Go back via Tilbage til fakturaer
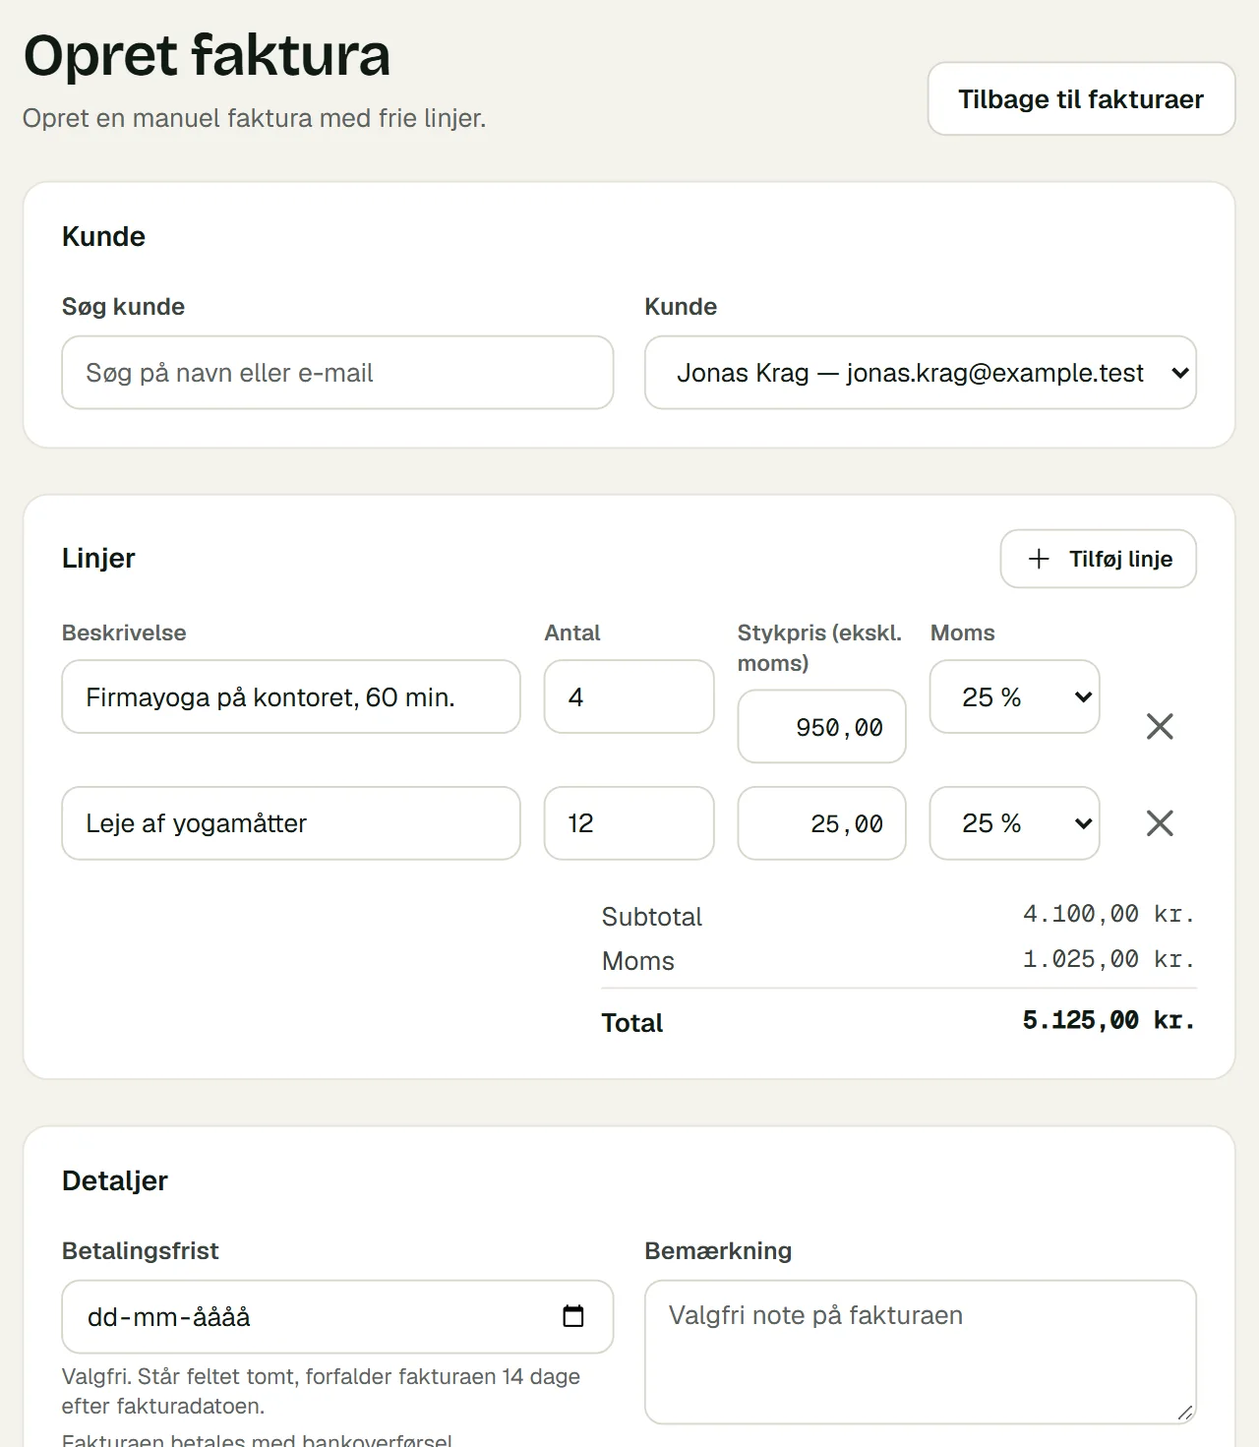Viewport: 1259px width, 1447px height. (x=1081, y=99)
